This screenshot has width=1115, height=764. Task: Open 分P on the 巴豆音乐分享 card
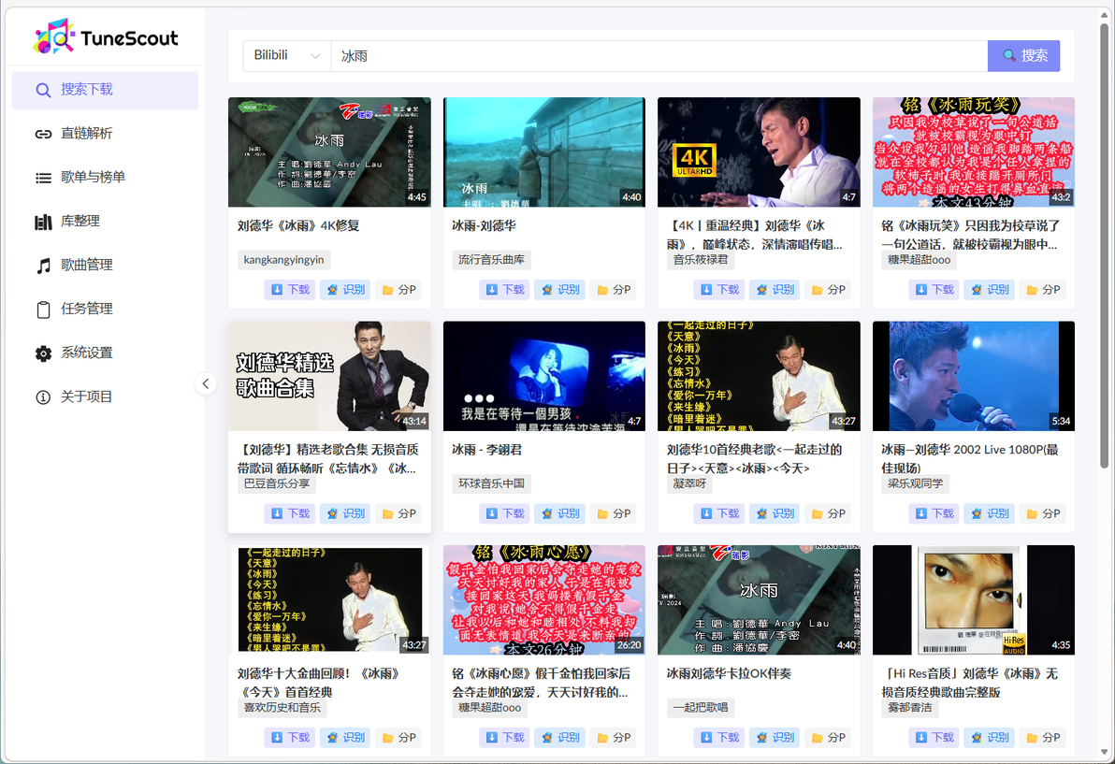398,513
